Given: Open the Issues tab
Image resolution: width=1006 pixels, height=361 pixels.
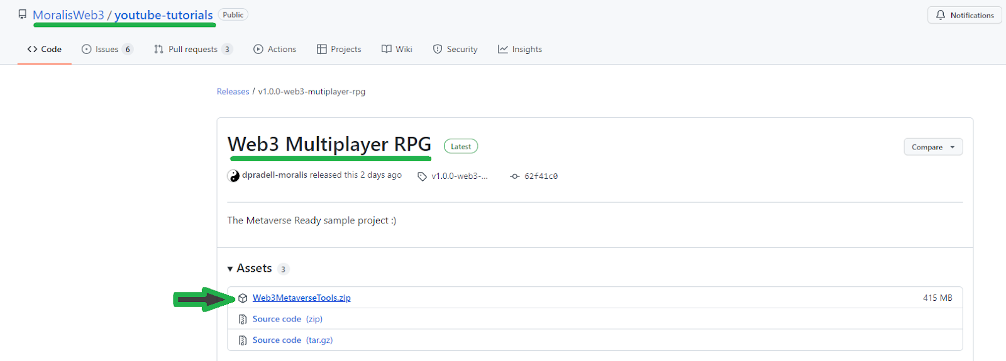Looking at the screenshot, I should point(107,49).
